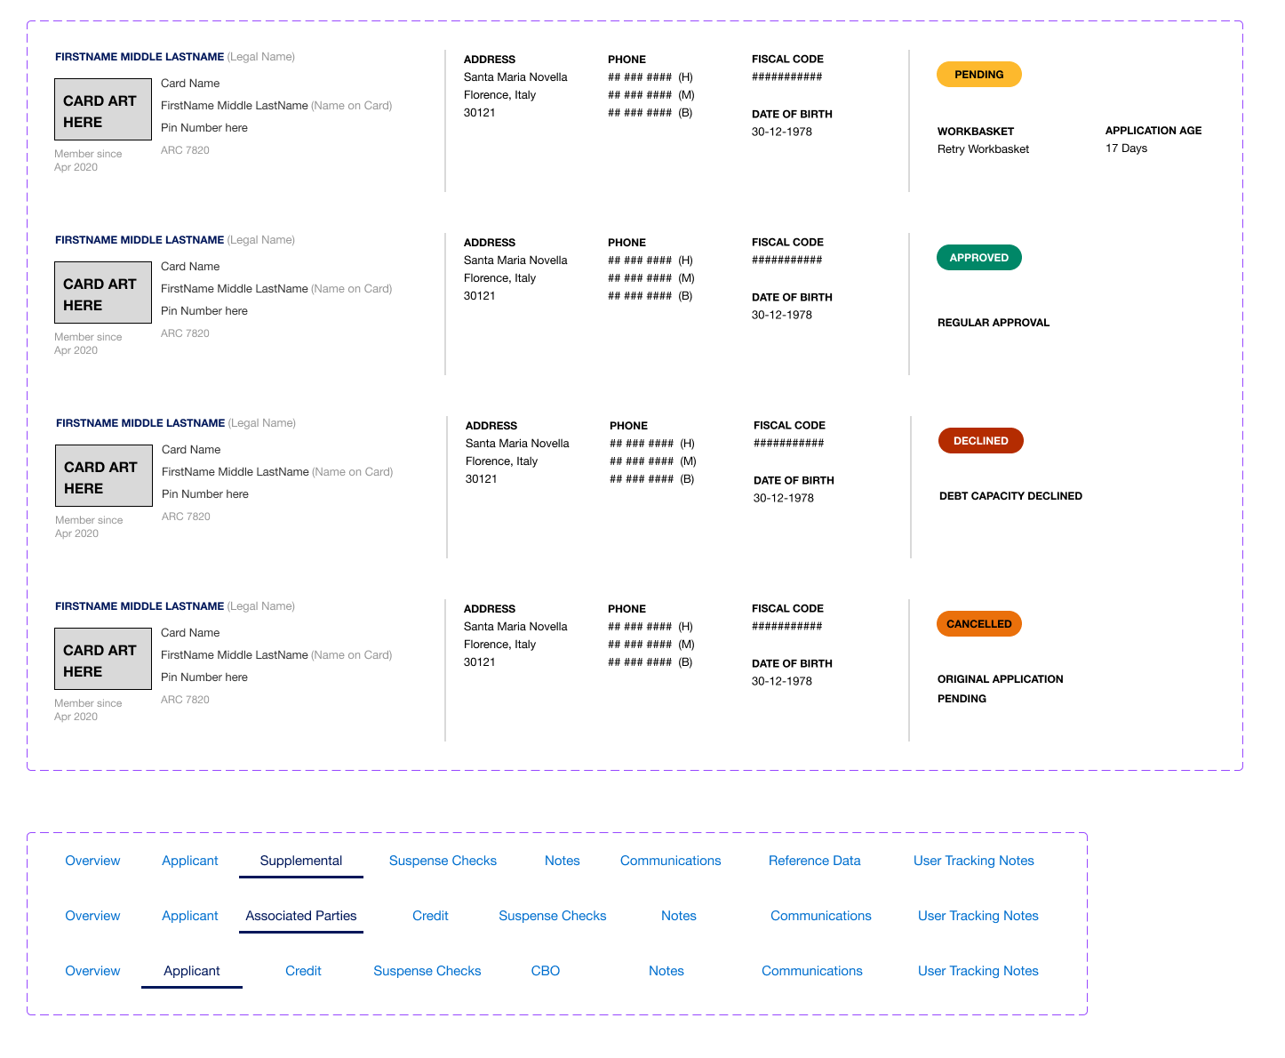
Task: Open the Credit tab in the middle row
Action: [430, 915]
